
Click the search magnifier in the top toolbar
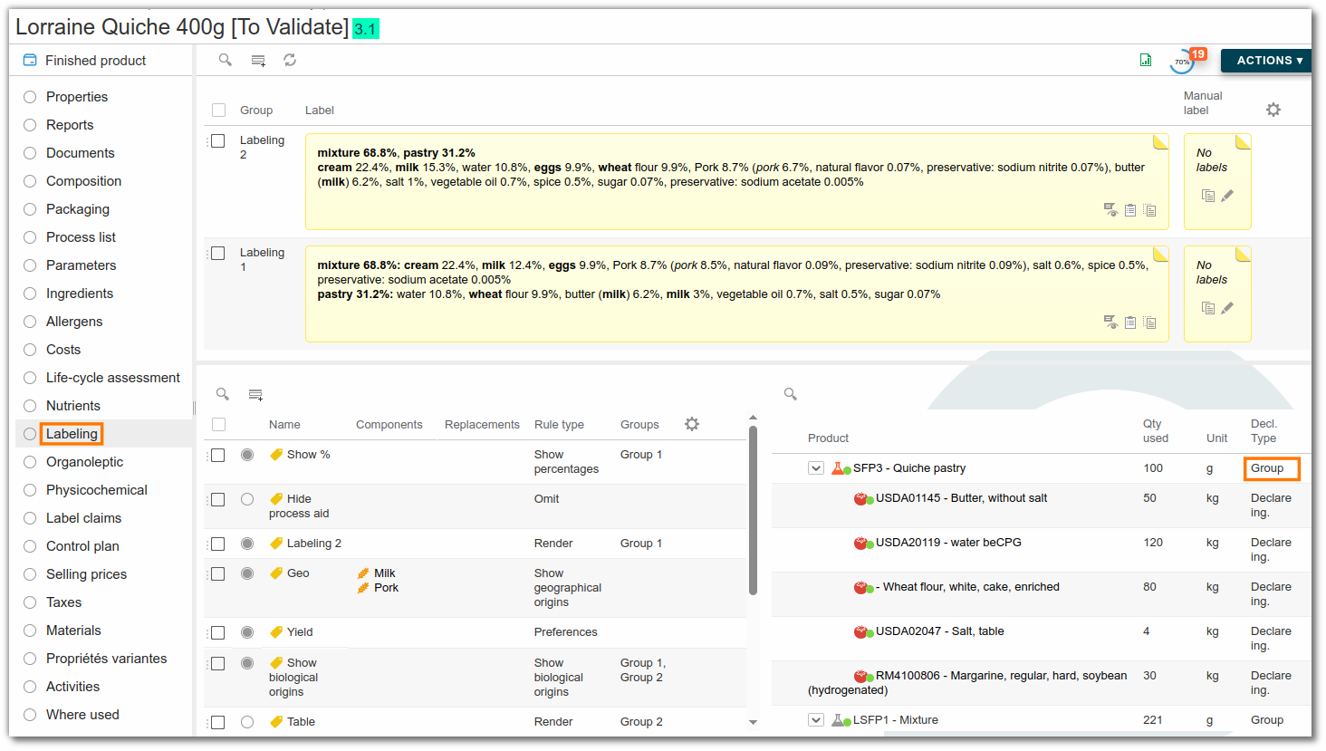[226, 60]
